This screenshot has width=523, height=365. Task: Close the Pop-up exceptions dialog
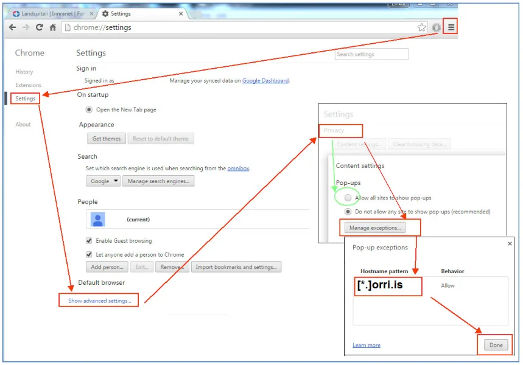pyautogui.click(x=510, y=244)
